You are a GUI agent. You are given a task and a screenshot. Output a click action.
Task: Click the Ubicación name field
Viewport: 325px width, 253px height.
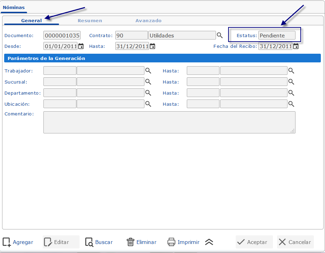[x=110, y=104]
